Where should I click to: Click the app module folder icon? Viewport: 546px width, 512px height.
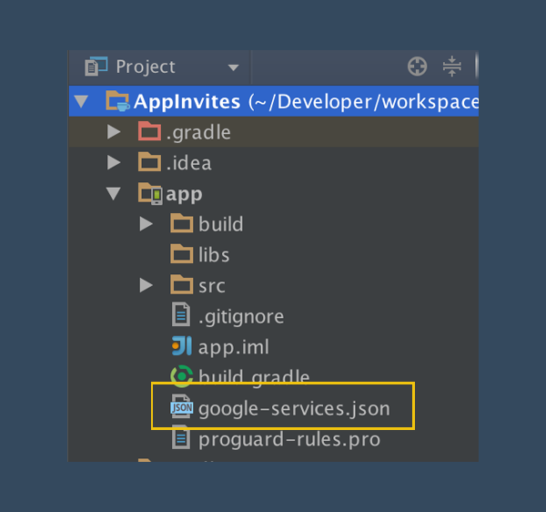coord(150,193)
